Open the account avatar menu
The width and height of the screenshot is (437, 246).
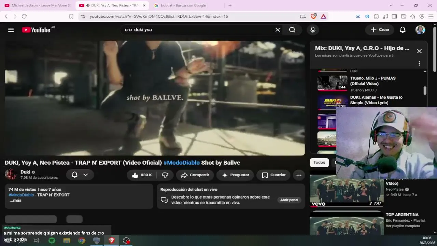[x=420, y=30]
